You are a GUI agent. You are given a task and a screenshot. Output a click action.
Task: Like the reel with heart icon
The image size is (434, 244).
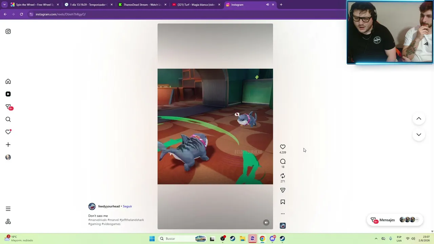[x=283, y=147]
